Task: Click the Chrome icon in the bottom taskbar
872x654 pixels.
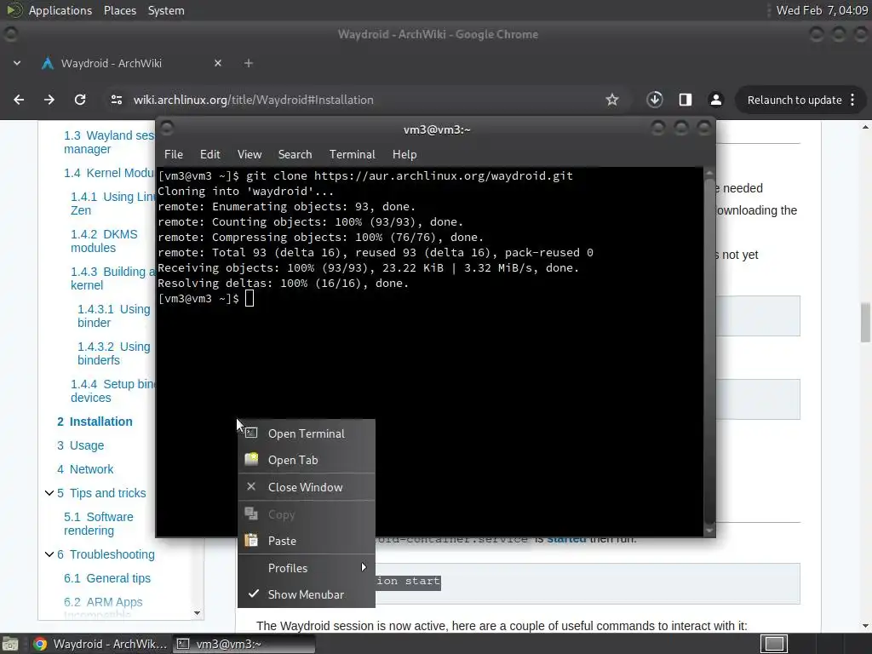Action: pos(40,644)
